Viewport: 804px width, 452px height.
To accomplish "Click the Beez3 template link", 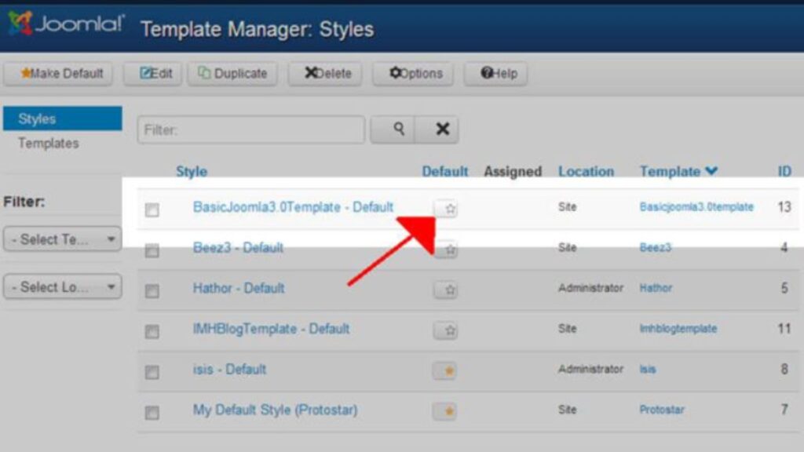I will click(656, 247).
